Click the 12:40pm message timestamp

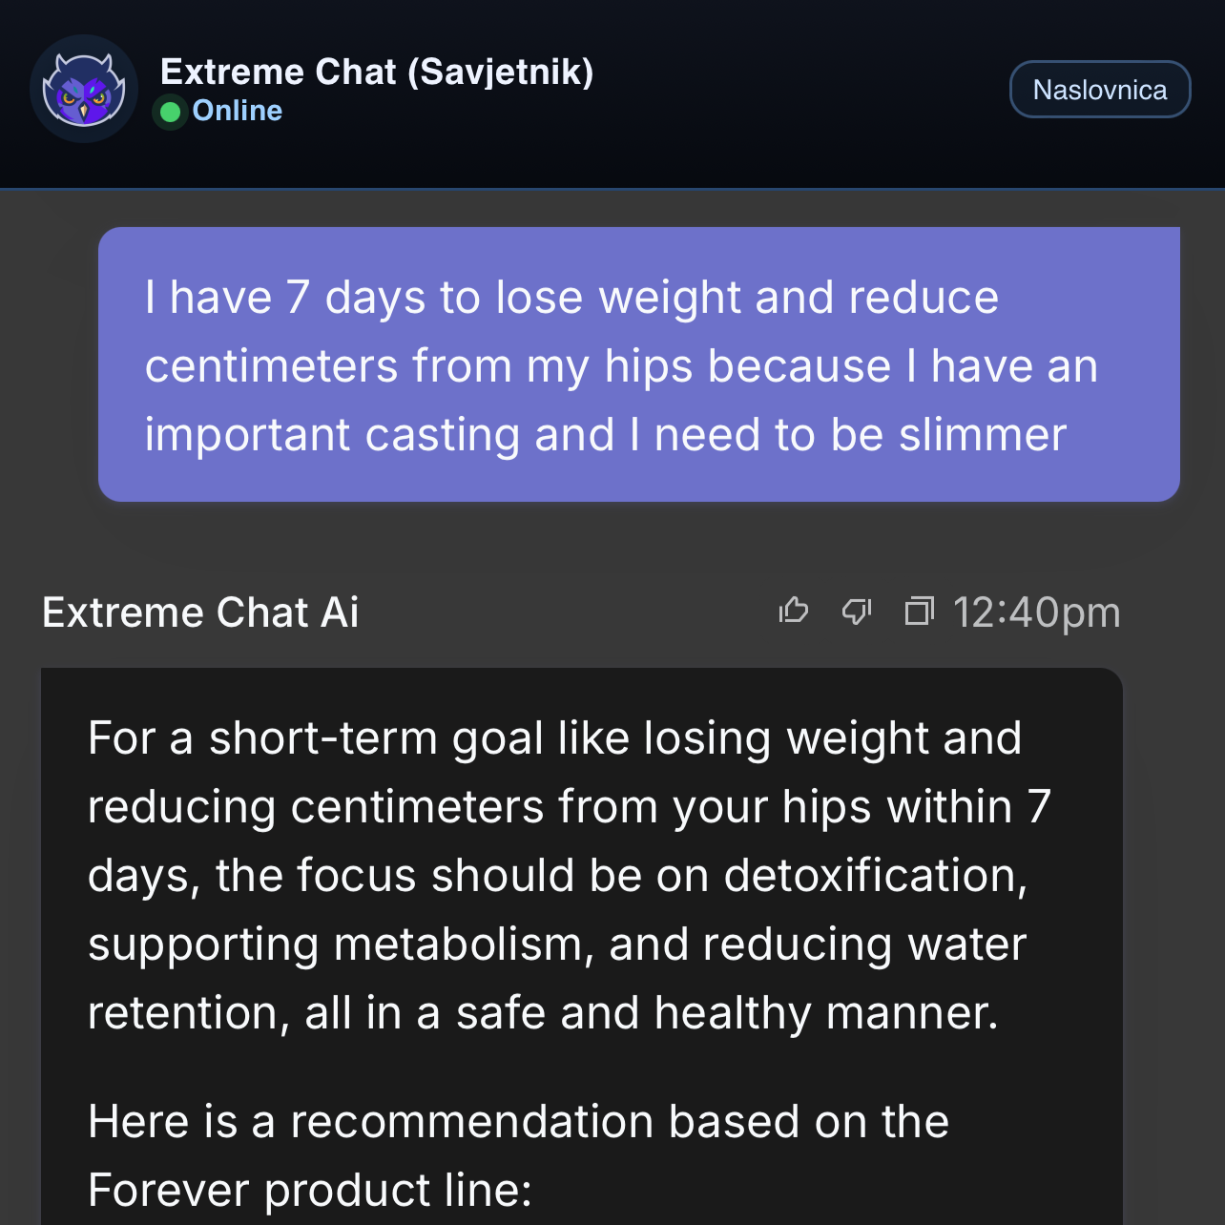click(x=1036, y=612)
